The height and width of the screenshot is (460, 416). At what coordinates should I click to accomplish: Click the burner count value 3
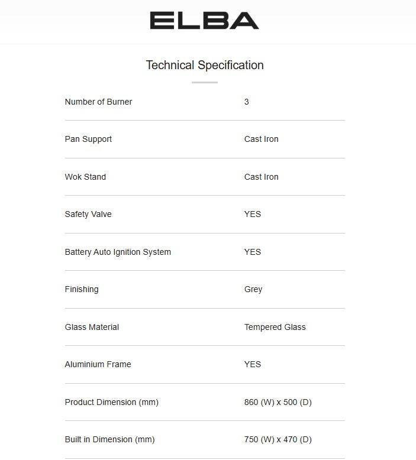[246, 102]
